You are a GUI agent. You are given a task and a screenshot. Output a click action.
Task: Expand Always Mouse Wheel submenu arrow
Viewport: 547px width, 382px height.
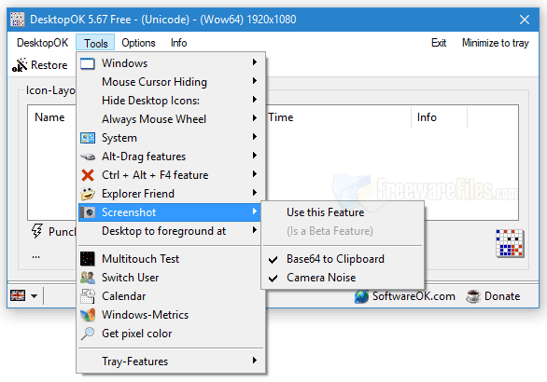pyautogui.click(x=255, y=118)
